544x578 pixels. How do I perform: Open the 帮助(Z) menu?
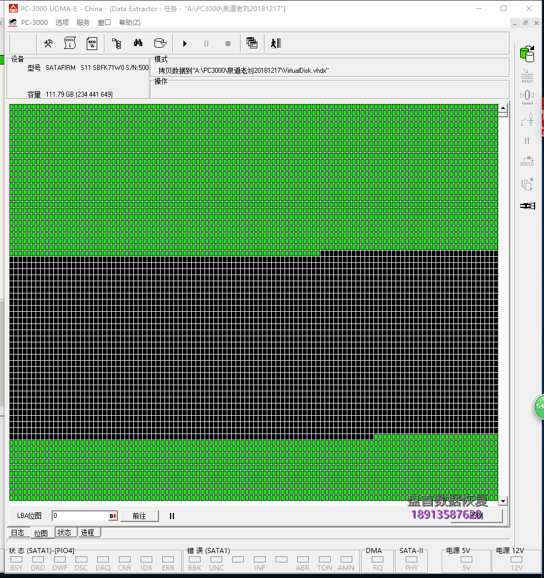click(129, 22)
